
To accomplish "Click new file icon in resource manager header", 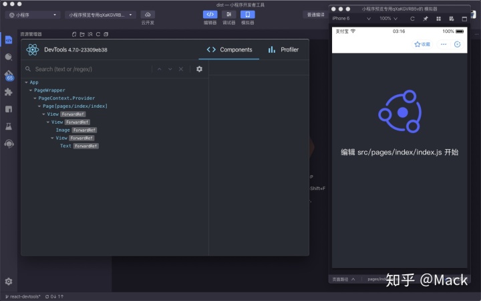I will click(74, 34).
